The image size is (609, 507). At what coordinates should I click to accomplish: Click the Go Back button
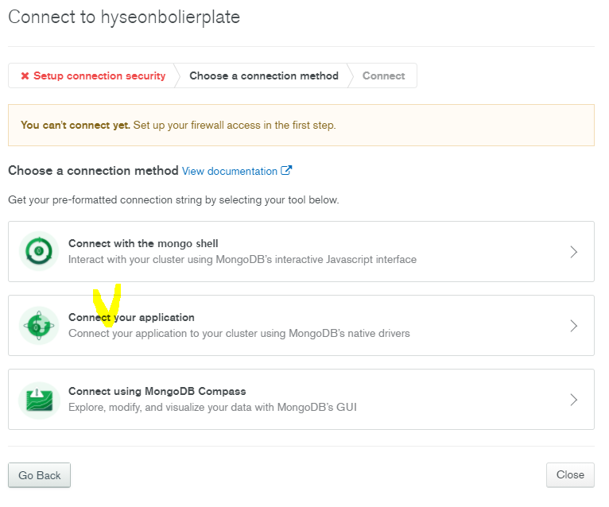click(x=39, y=475)
